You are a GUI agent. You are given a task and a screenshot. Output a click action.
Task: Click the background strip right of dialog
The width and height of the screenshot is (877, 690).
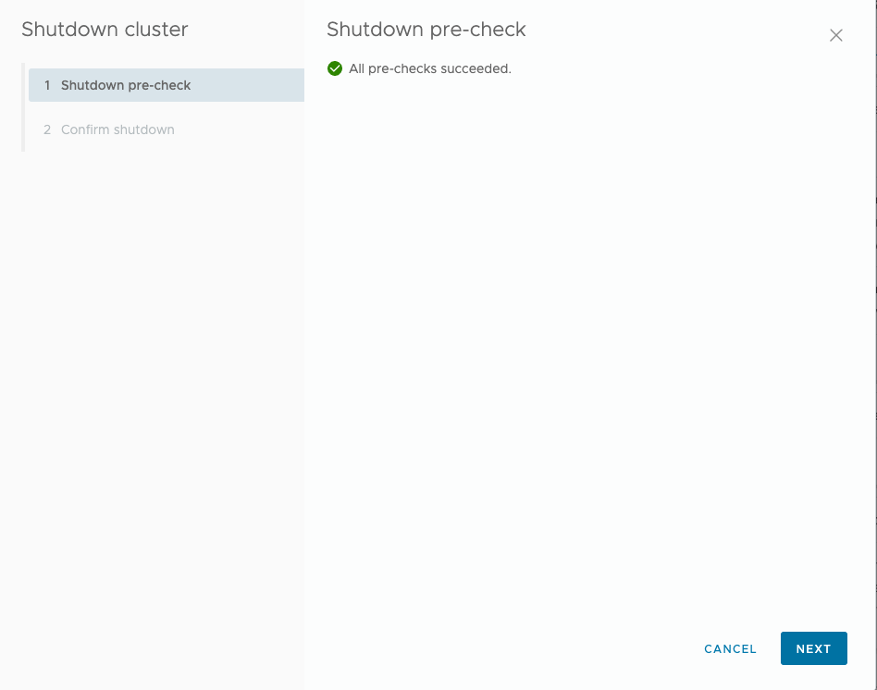pyautogui.click(x=874, y=370)
